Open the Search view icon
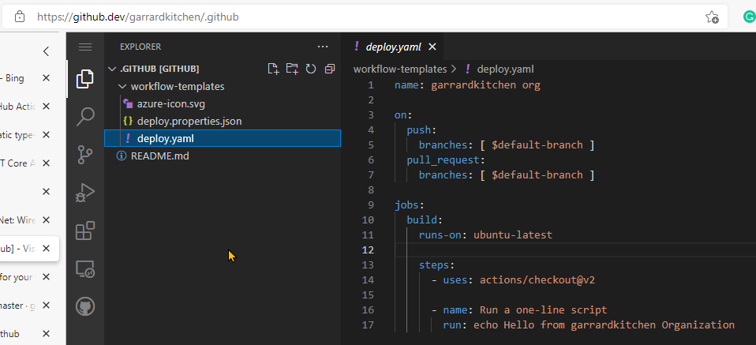 pos(84,118)
